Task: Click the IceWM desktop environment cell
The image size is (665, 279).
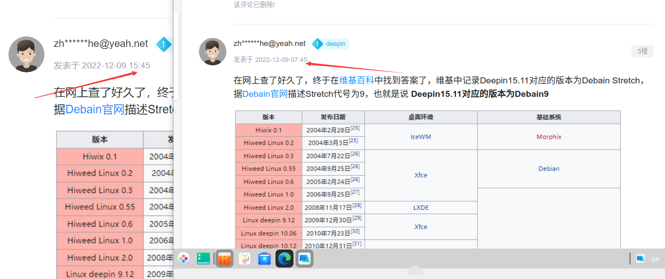Action: click(x=421, y=137)
